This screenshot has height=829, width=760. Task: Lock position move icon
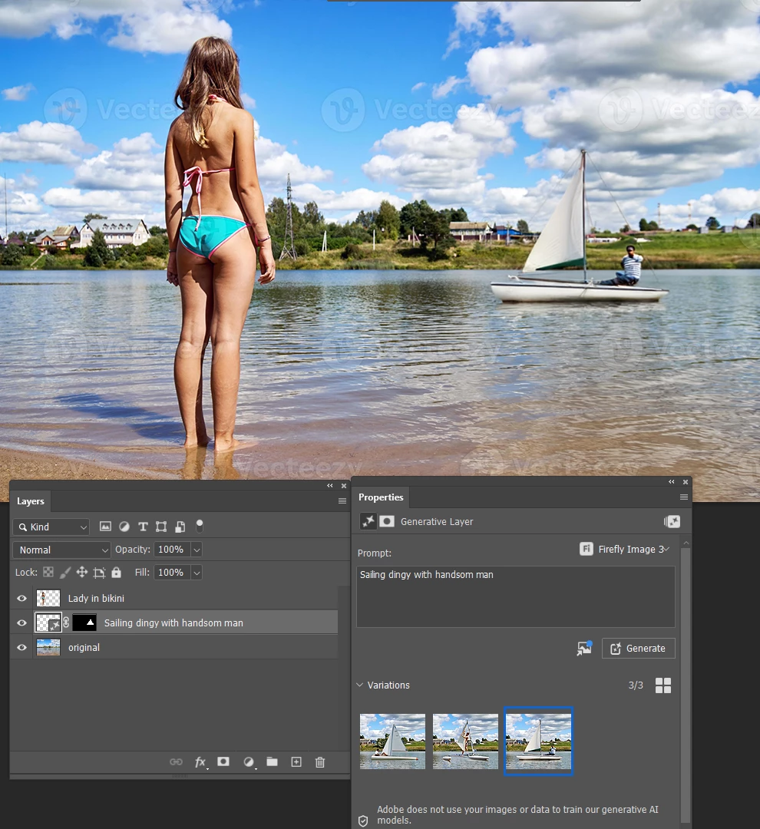click(82, 572)
